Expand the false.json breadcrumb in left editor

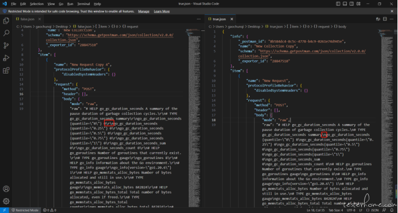tap(82, 26)
